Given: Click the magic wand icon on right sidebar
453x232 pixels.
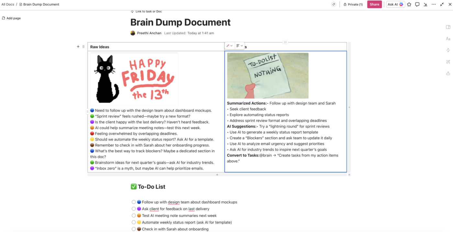Looking at the screenshot, I should [448, 62].
